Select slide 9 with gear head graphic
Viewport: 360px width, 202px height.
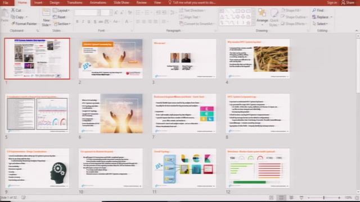tap(37, 168)
